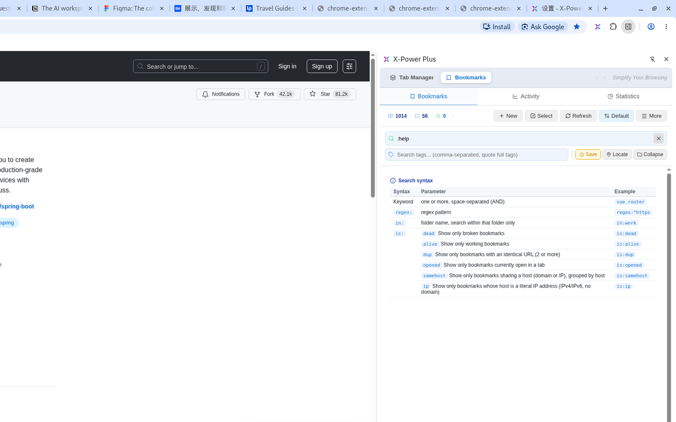Click the is:dup example
The width and height of the screenshot is (676, 422).
[x=625, y=255]
